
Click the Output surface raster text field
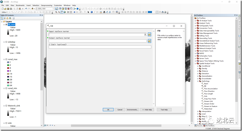(98, 41)
